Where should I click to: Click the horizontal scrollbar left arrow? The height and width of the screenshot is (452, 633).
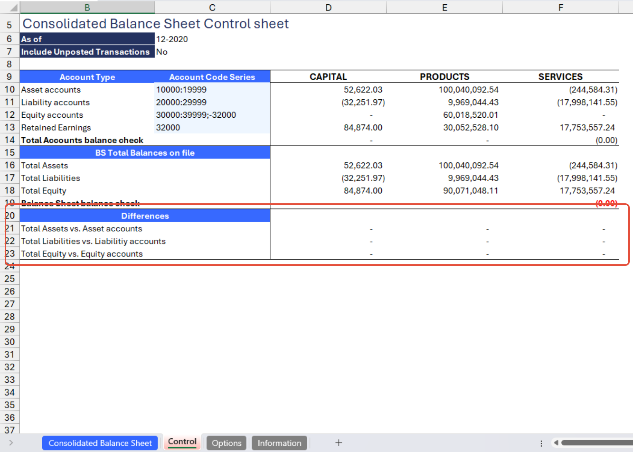pos(556,443)
